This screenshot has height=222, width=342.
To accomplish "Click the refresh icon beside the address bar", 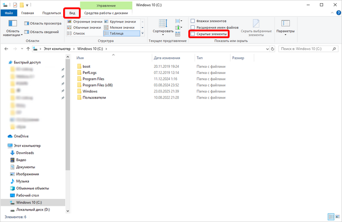I will point(273,49).
